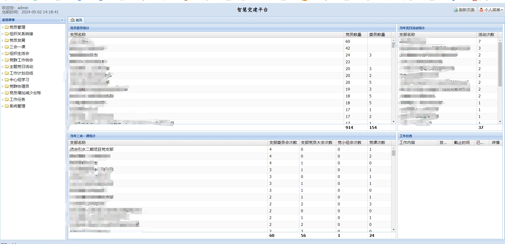Click the home icon on 首页 tab
505x244 pixels.
(73, 20)
